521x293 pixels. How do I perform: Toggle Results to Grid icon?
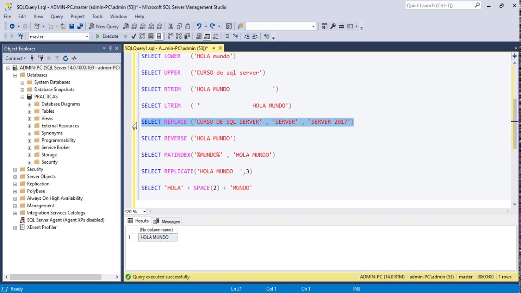click(207, 36)
